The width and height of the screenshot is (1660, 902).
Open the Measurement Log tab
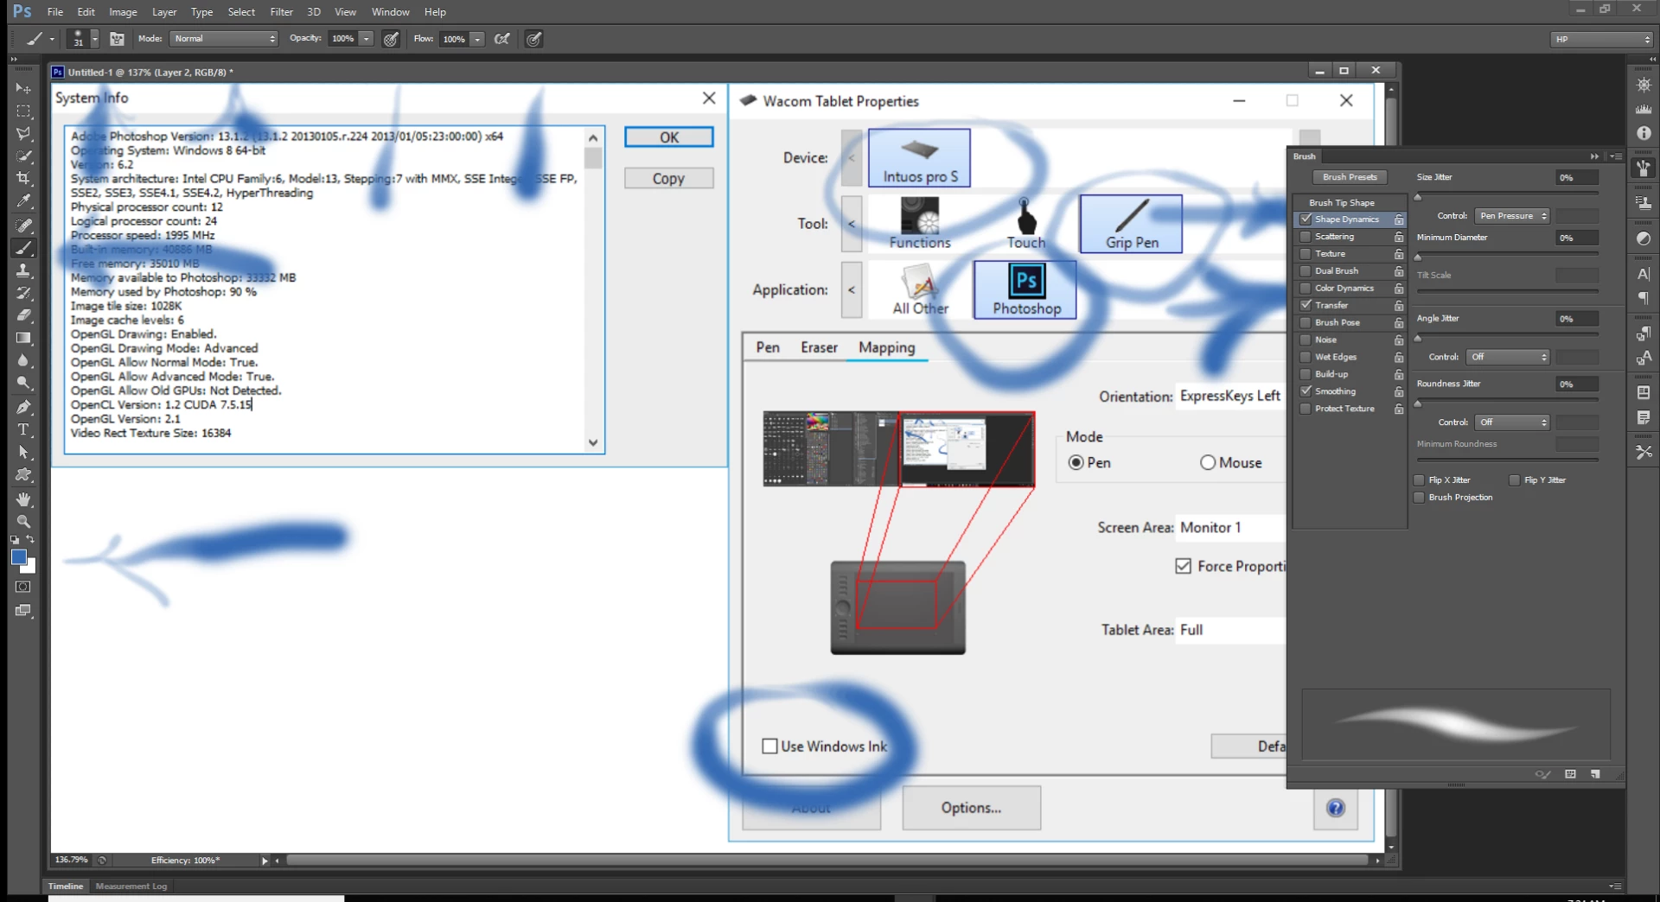[131, 886]
